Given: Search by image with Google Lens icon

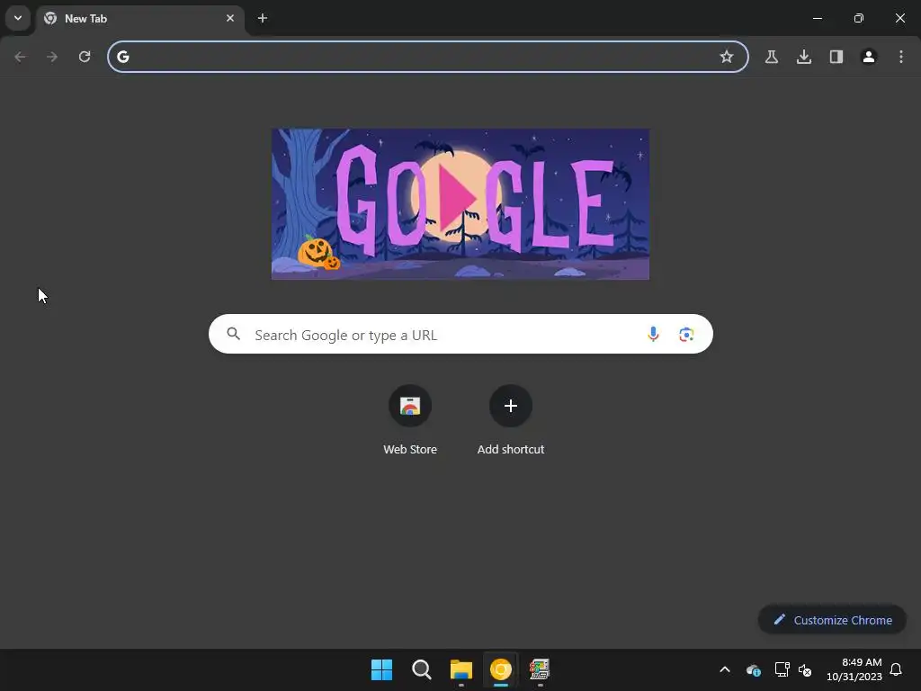Looking at the screenshot, I should tap(686, 335).
